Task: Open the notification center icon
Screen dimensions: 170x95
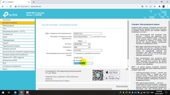Action: tap(166, 93)
